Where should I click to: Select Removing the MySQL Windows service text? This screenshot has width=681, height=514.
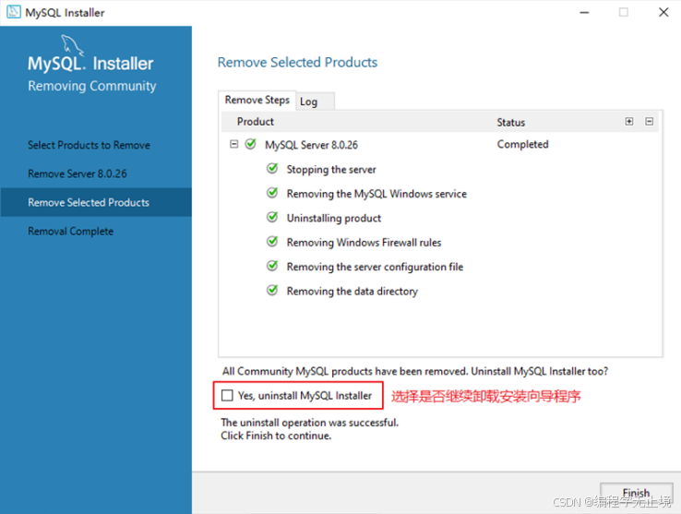[376, 194]
